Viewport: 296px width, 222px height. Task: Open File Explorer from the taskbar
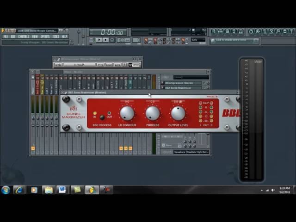pyautogui.click(x=49, y=190)
